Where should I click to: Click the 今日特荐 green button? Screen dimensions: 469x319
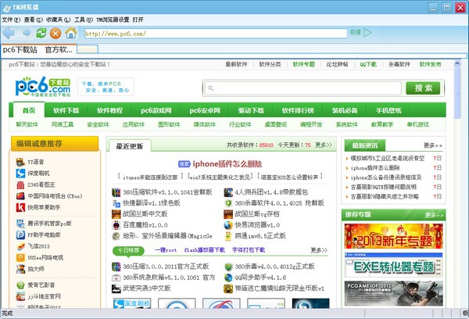128,250
